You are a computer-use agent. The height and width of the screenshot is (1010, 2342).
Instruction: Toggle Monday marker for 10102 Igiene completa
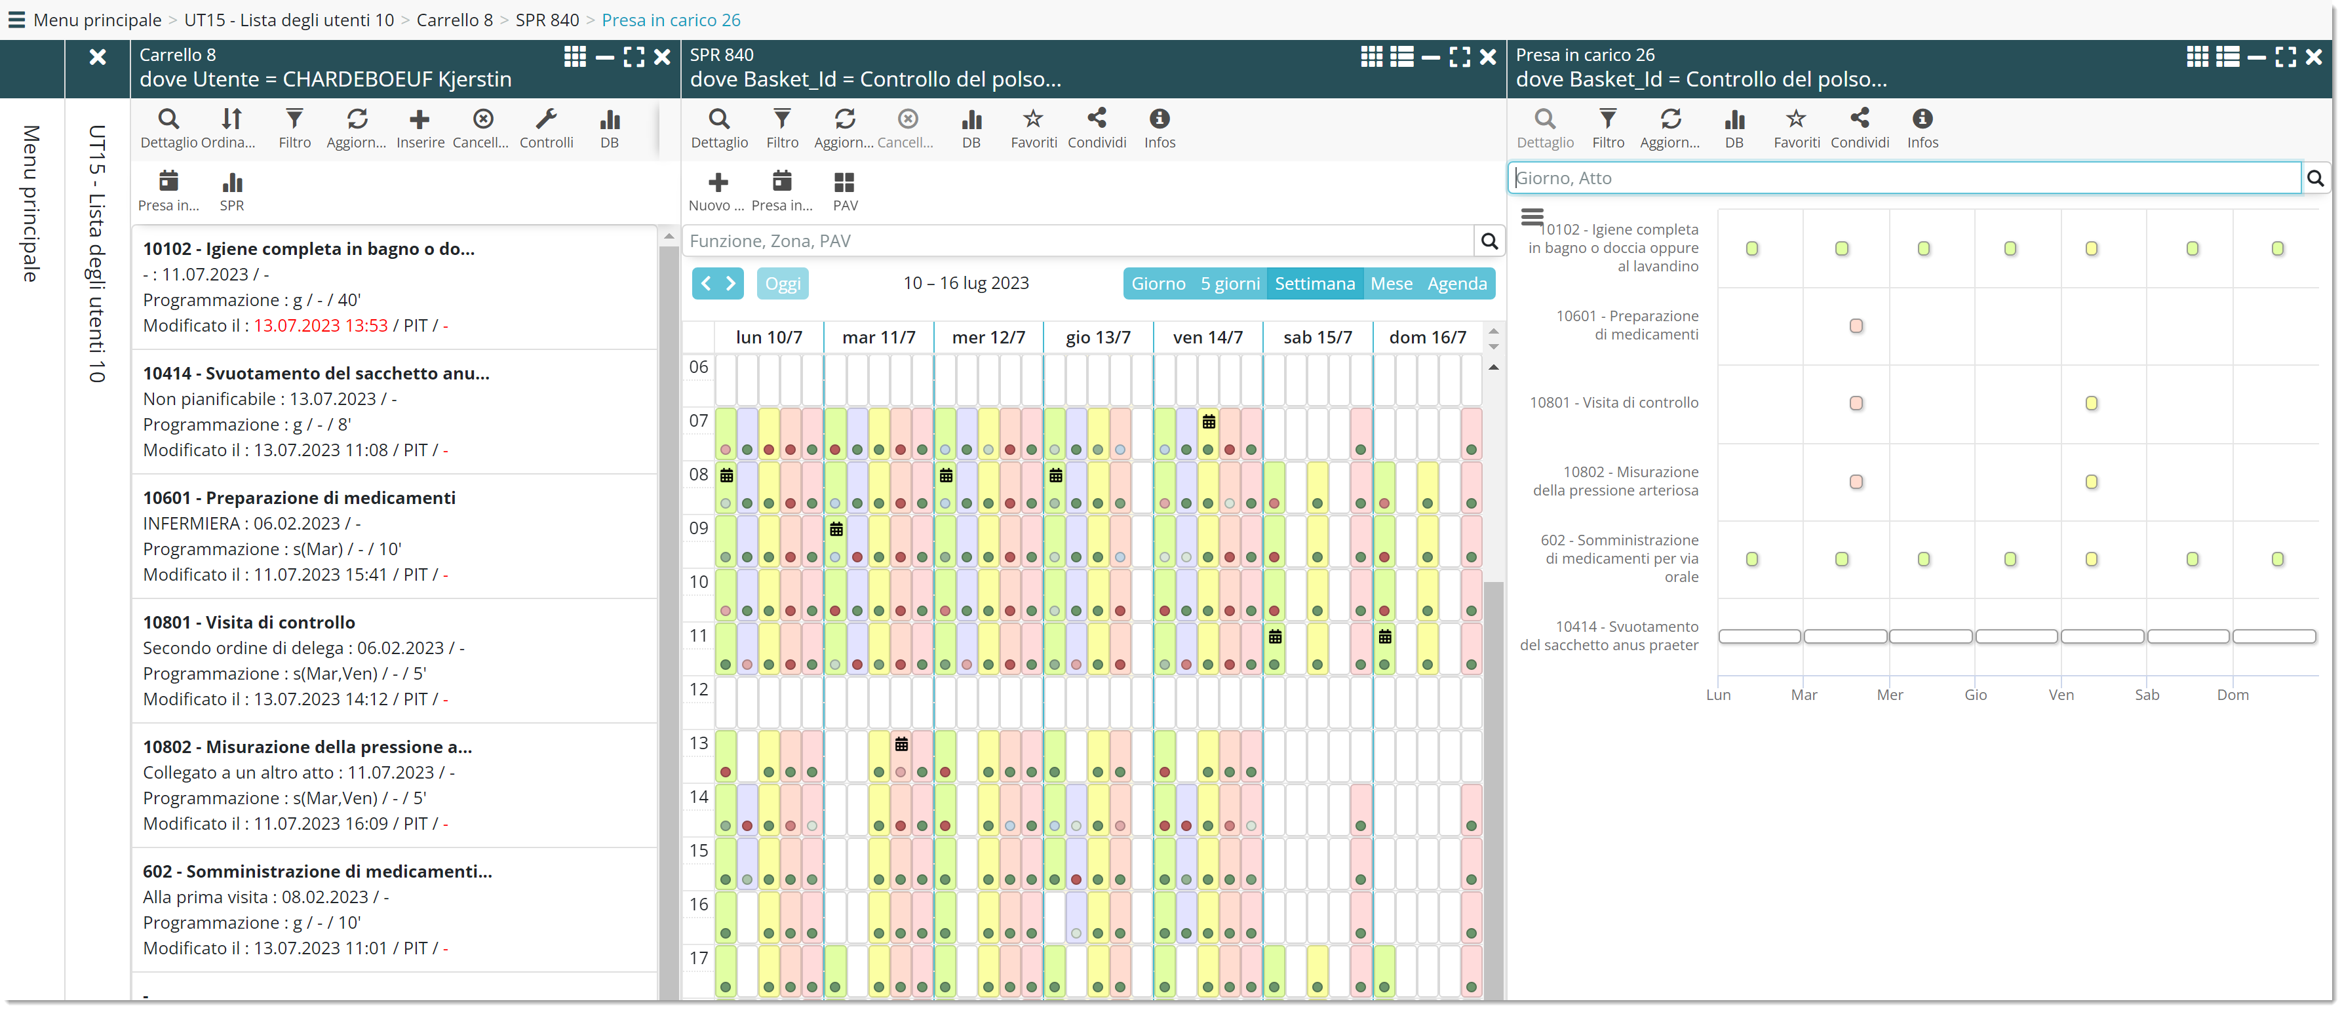1752,249
